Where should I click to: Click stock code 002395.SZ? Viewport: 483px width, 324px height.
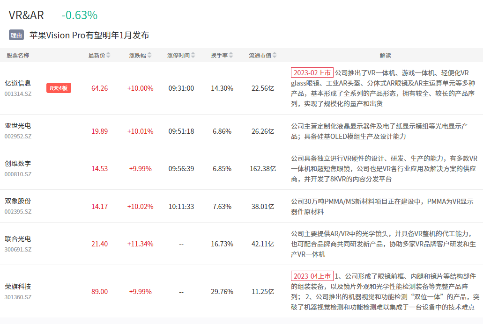coord(18,211)
